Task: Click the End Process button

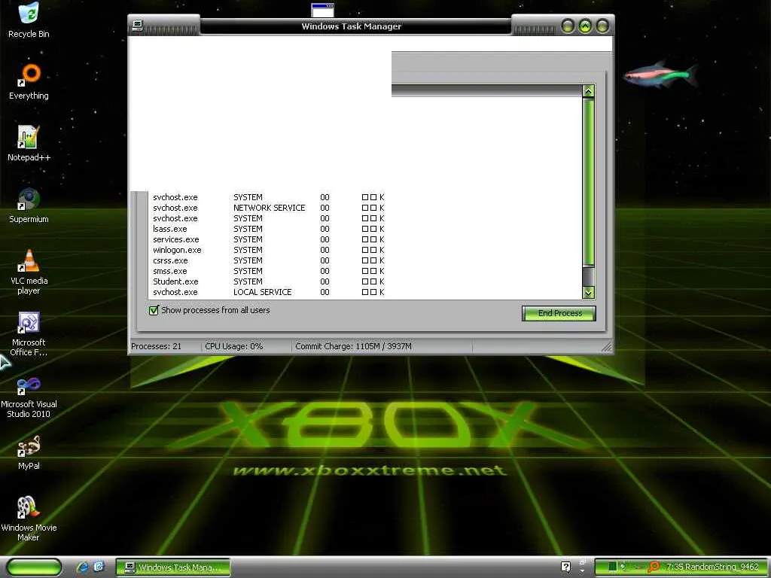Action: 559,313
